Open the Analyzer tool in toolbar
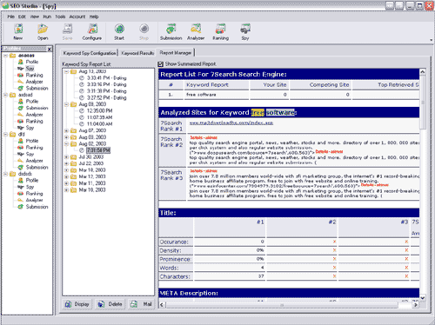435x325 pixels. (x=196, y=32)
